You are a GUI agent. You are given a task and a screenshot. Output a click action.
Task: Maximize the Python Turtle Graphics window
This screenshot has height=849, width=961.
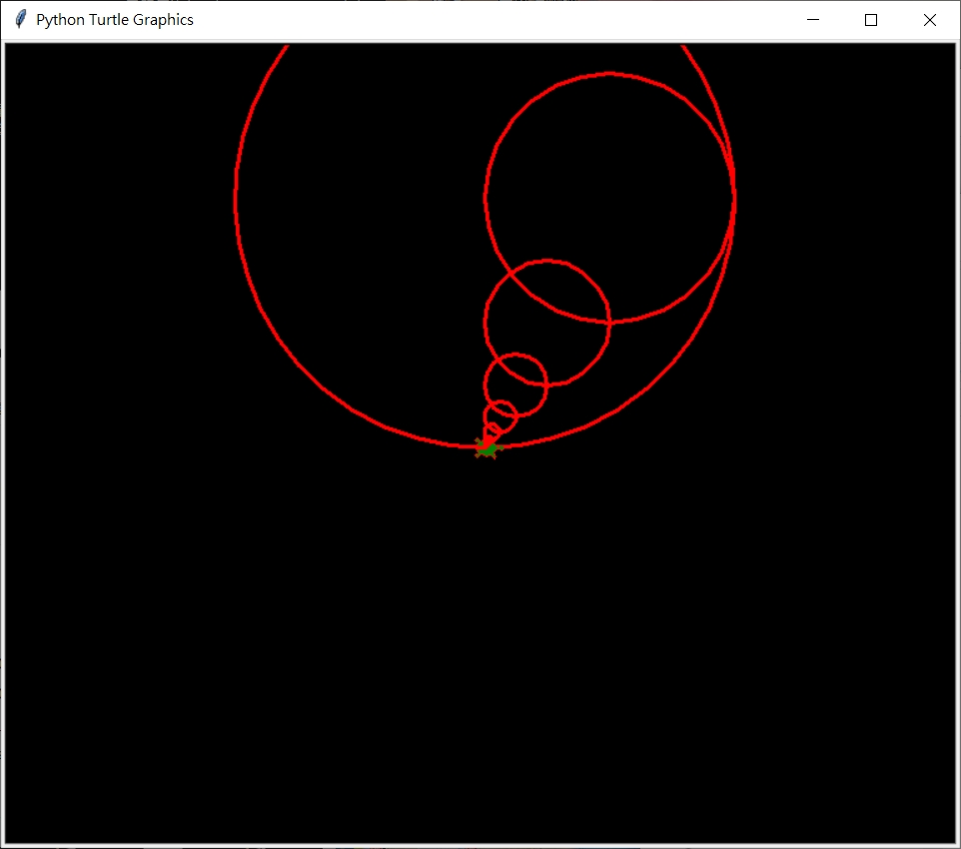(x=870, y=19)
